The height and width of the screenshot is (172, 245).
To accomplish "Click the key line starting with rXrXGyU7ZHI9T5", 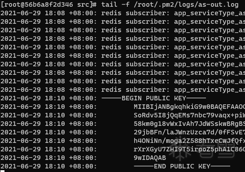I will click(x=189, y=149).
